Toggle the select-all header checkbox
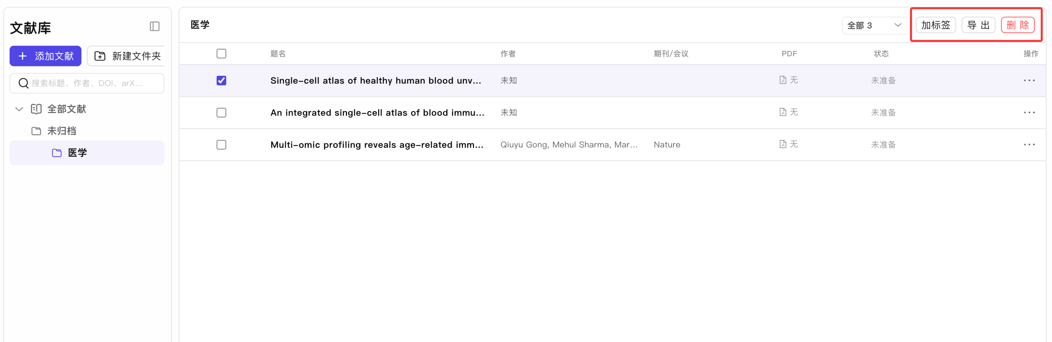The height and width of the screenshot is (342, 1052). 221,54
